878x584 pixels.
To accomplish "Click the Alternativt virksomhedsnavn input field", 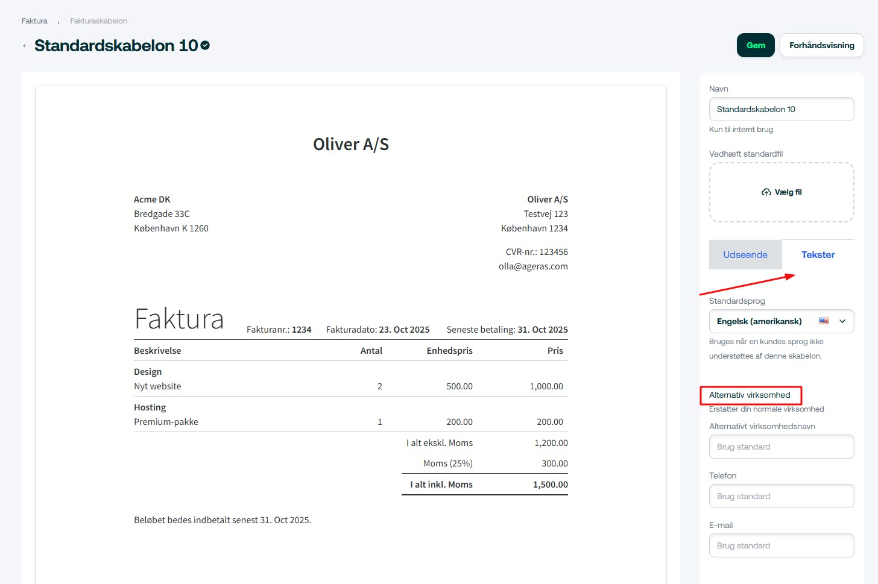I will [781, 447].
